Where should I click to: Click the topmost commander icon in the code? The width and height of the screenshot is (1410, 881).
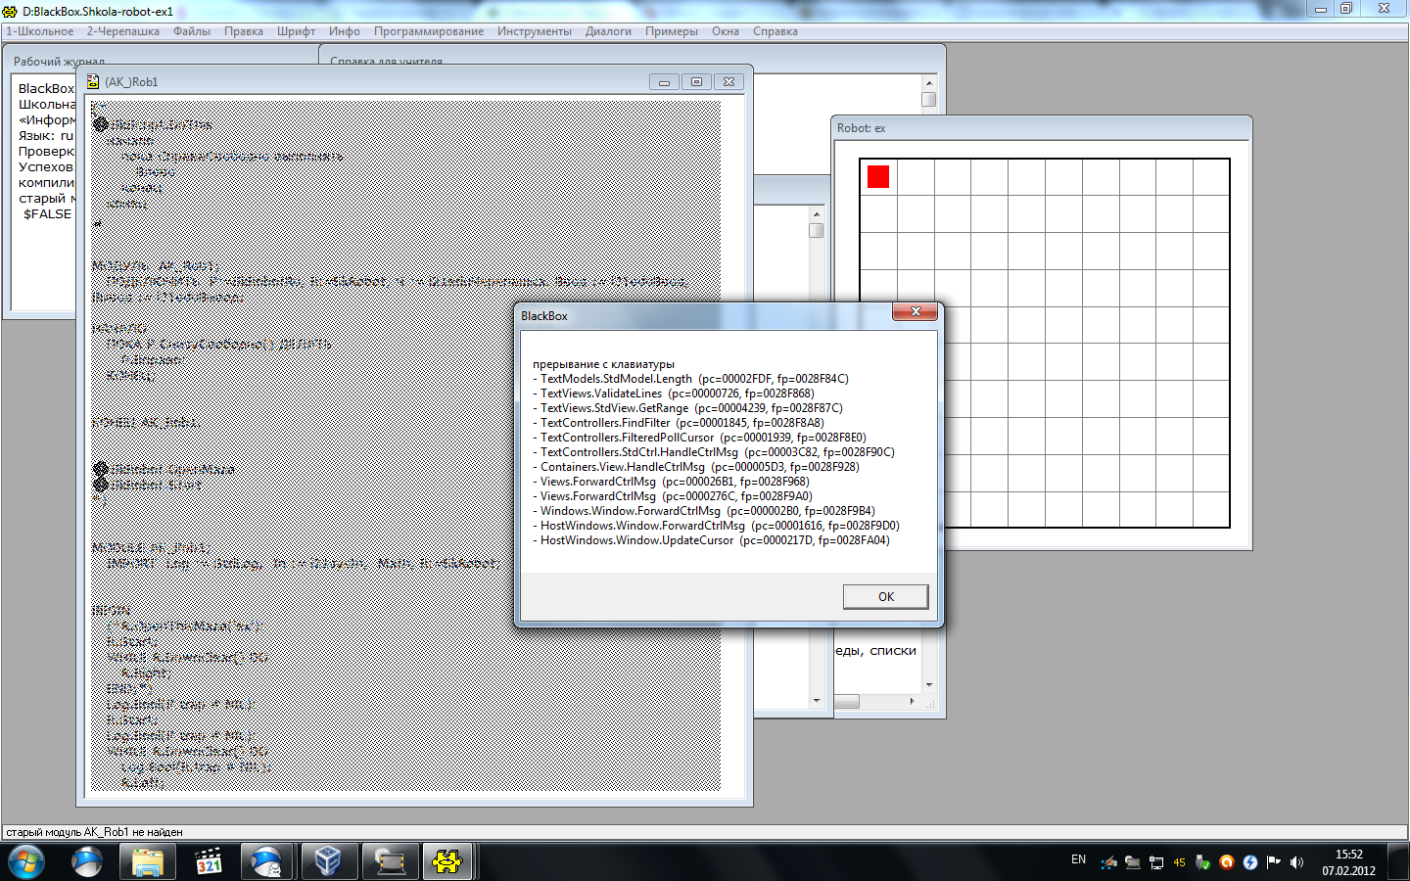point(100,124)
